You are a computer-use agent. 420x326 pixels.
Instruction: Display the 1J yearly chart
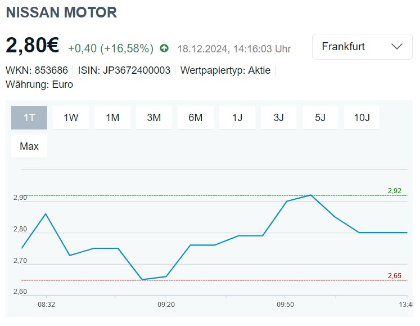coord(237,118)
